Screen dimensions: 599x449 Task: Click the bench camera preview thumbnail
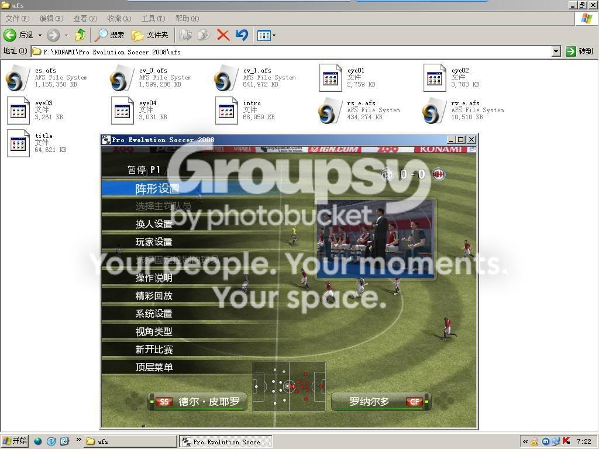pyautogui.click(x=375, y=239)
